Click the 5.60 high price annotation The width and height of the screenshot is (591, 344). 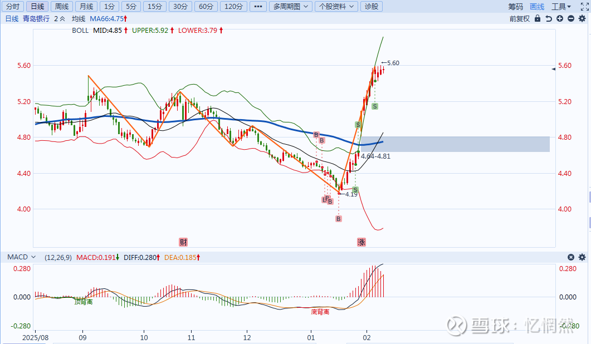pos(393,63)
